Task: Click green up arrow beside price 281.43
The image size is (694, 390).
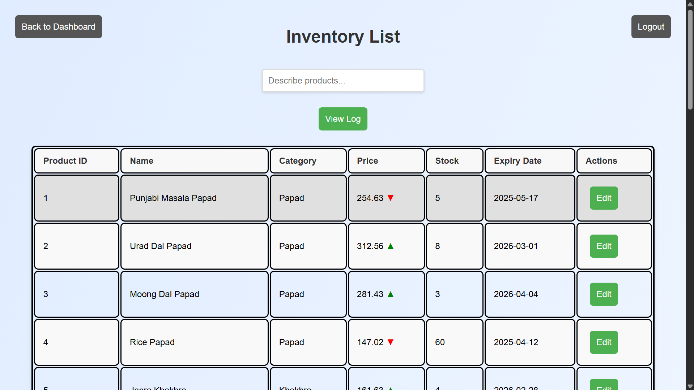Action: [391, 294]
